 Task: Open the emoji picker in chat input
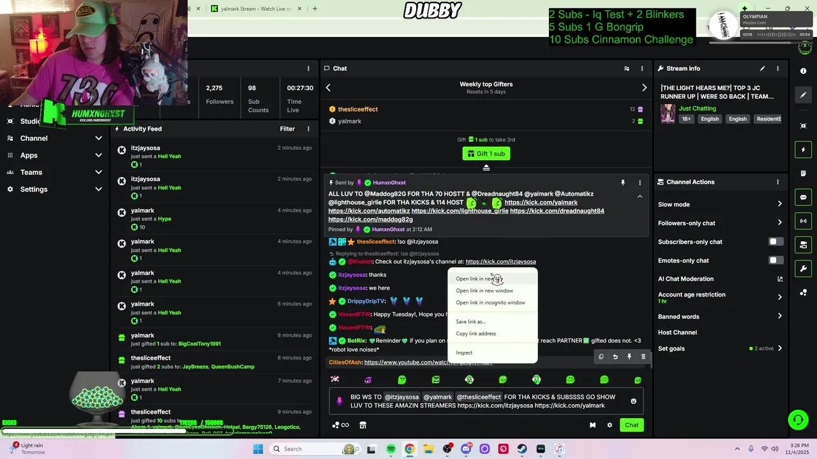633,402
